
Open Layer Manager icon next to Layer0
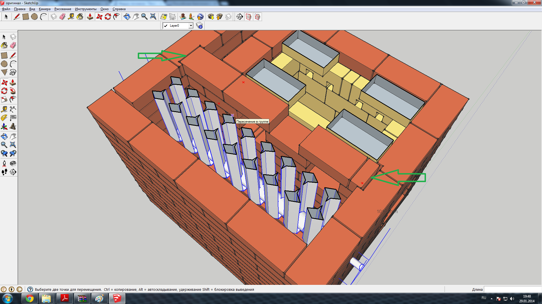(x=199, y=26)
